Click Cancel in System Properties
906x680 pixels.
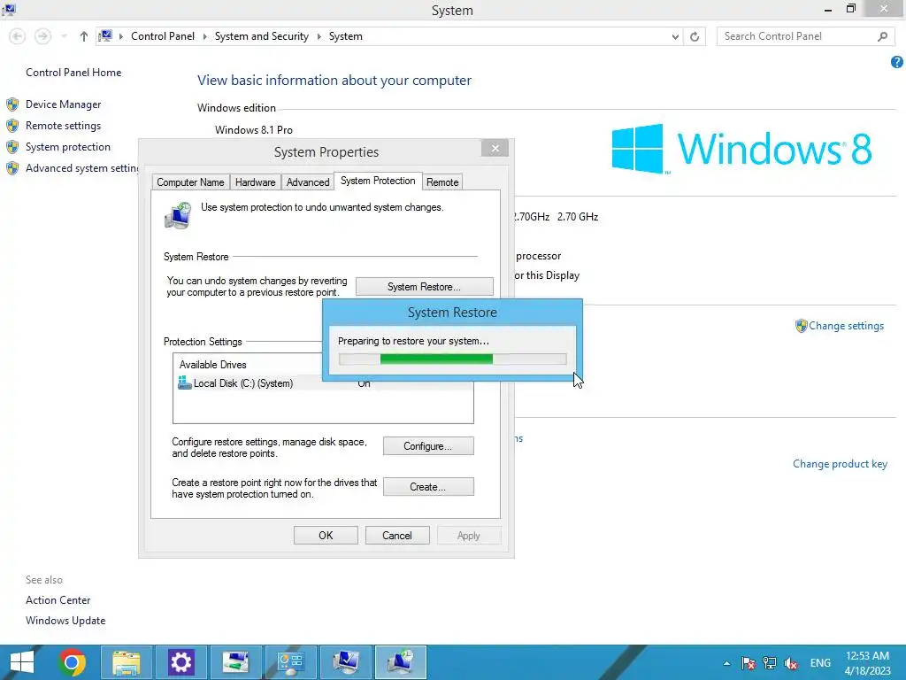point(397,536)
